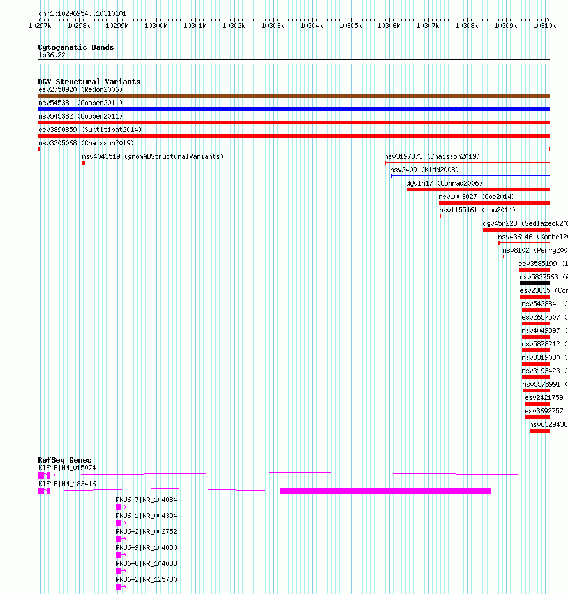Select the esv3585199 variant label
The width and height of the screenshot is (568, 594).
[543, 264]
